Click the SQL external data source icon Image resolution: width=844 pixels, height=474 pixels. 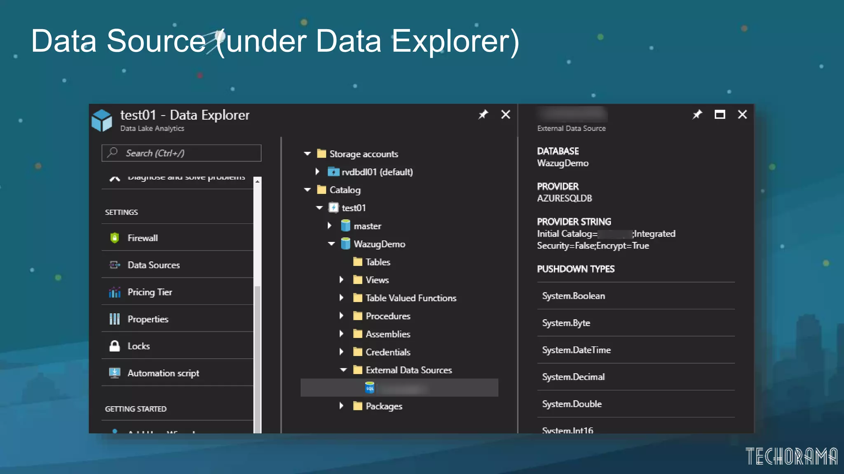pyautogui.click(x=370, y=388)
